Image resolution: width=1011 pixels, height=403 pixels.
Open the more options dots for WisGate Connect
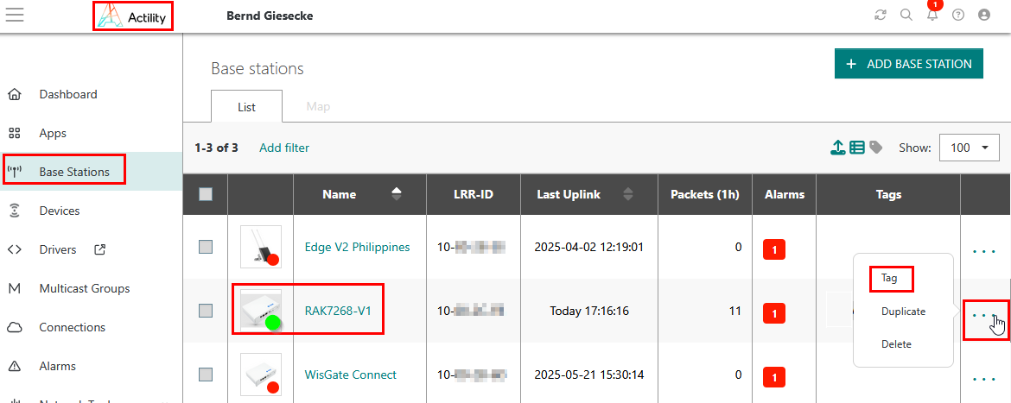(x=984, y=379)
